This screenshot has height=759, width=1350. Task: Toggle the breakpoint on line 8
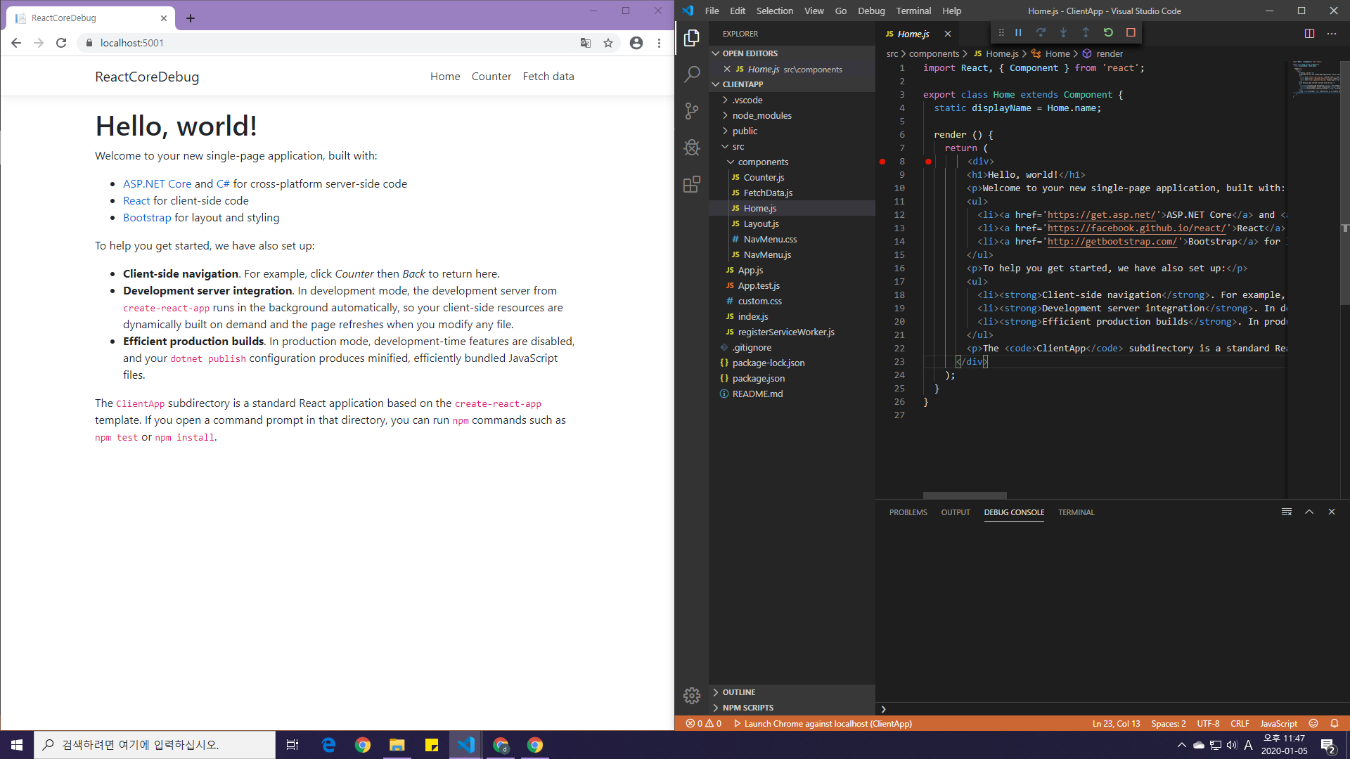point(882,162)
